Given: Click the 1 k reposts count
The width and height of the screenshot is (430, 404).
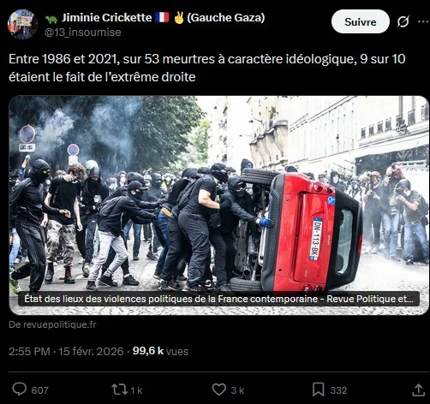Looking at the screenshot, I should 136,390.
